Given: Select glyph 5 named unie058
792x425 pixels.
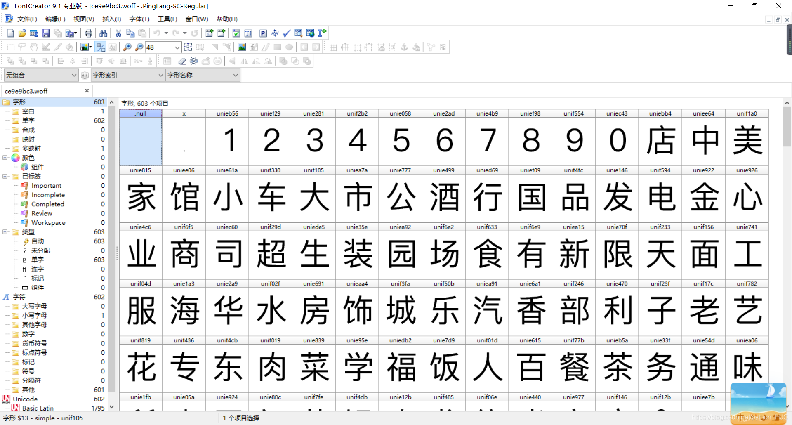Looking at the screenshot, I should (400, 138).
